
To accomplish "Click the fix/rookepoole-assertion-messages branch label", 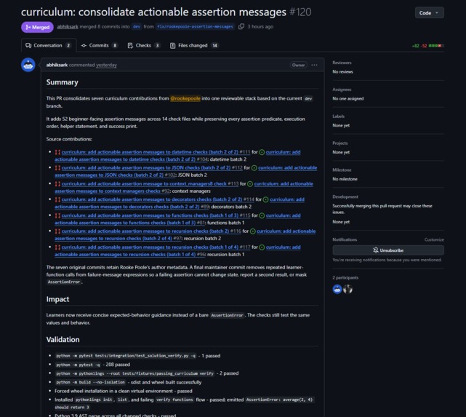I will [195, 26].
